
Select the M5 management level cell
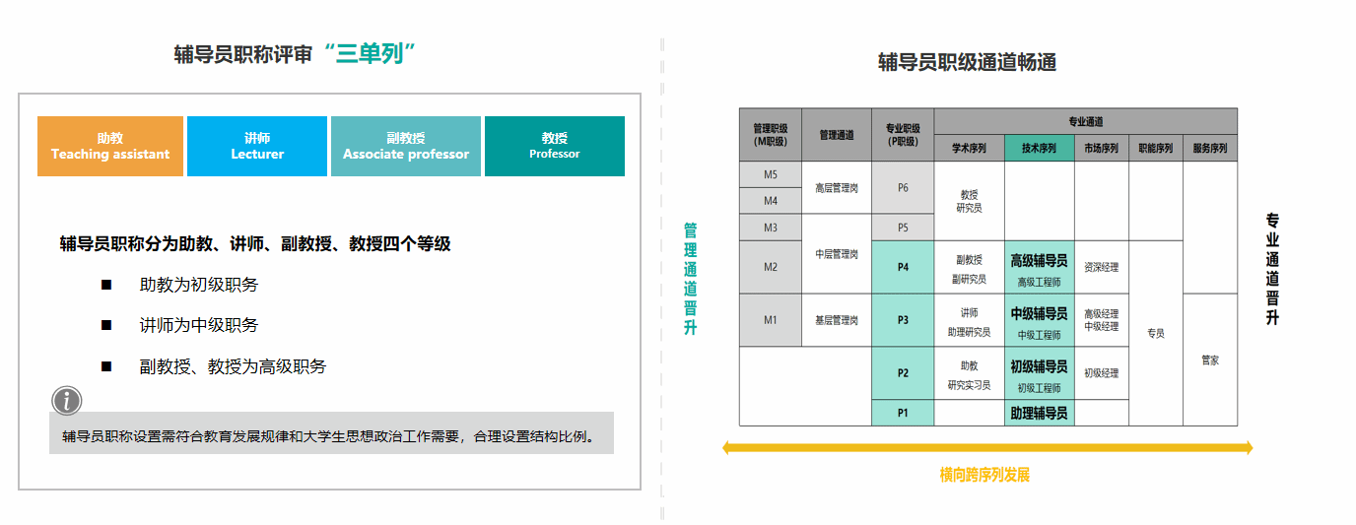point(771,174)
